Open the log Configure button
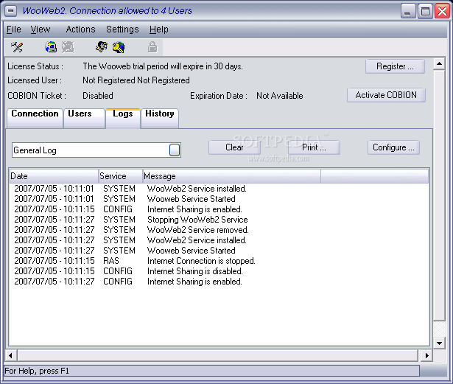This screenshot has height=384, width=453. point(393,147)
